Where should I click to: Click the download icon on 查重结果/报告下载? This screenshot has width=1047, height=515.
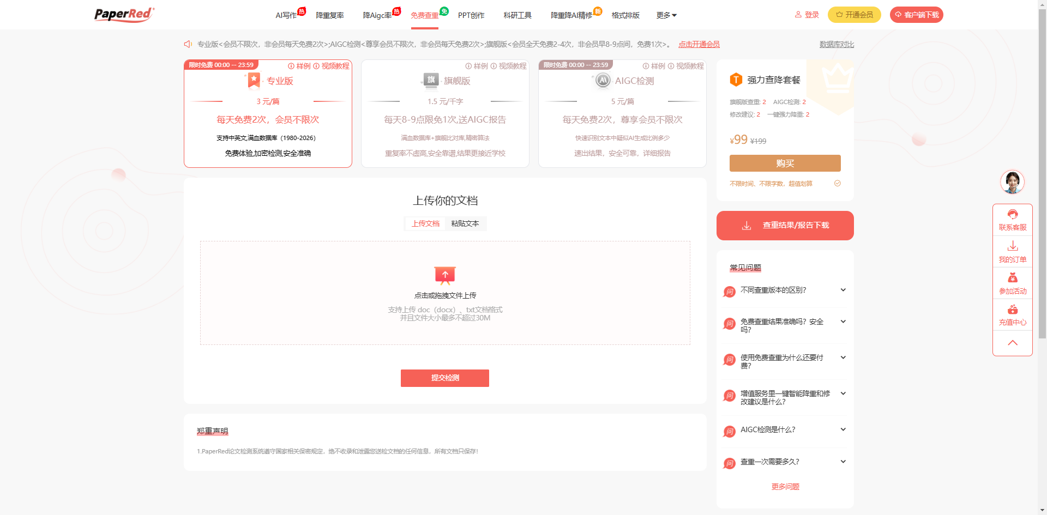pyautogui.click(x=747, y=226)
